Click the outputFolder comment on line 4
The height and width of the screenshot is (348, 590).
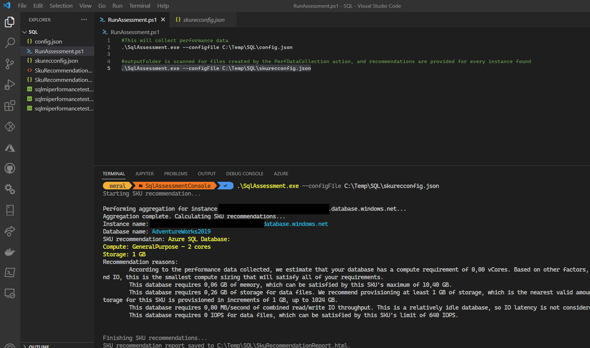[x=326, y=61]
